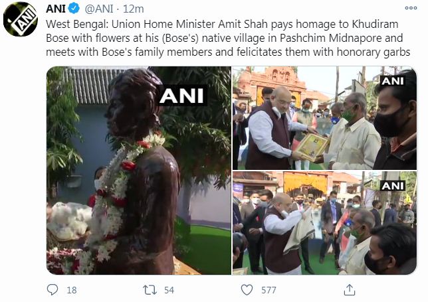The height and width of the screenshot is (302, 428).
Task: Click ANI watermark on the top-right photo
Action: pos(393,81)
